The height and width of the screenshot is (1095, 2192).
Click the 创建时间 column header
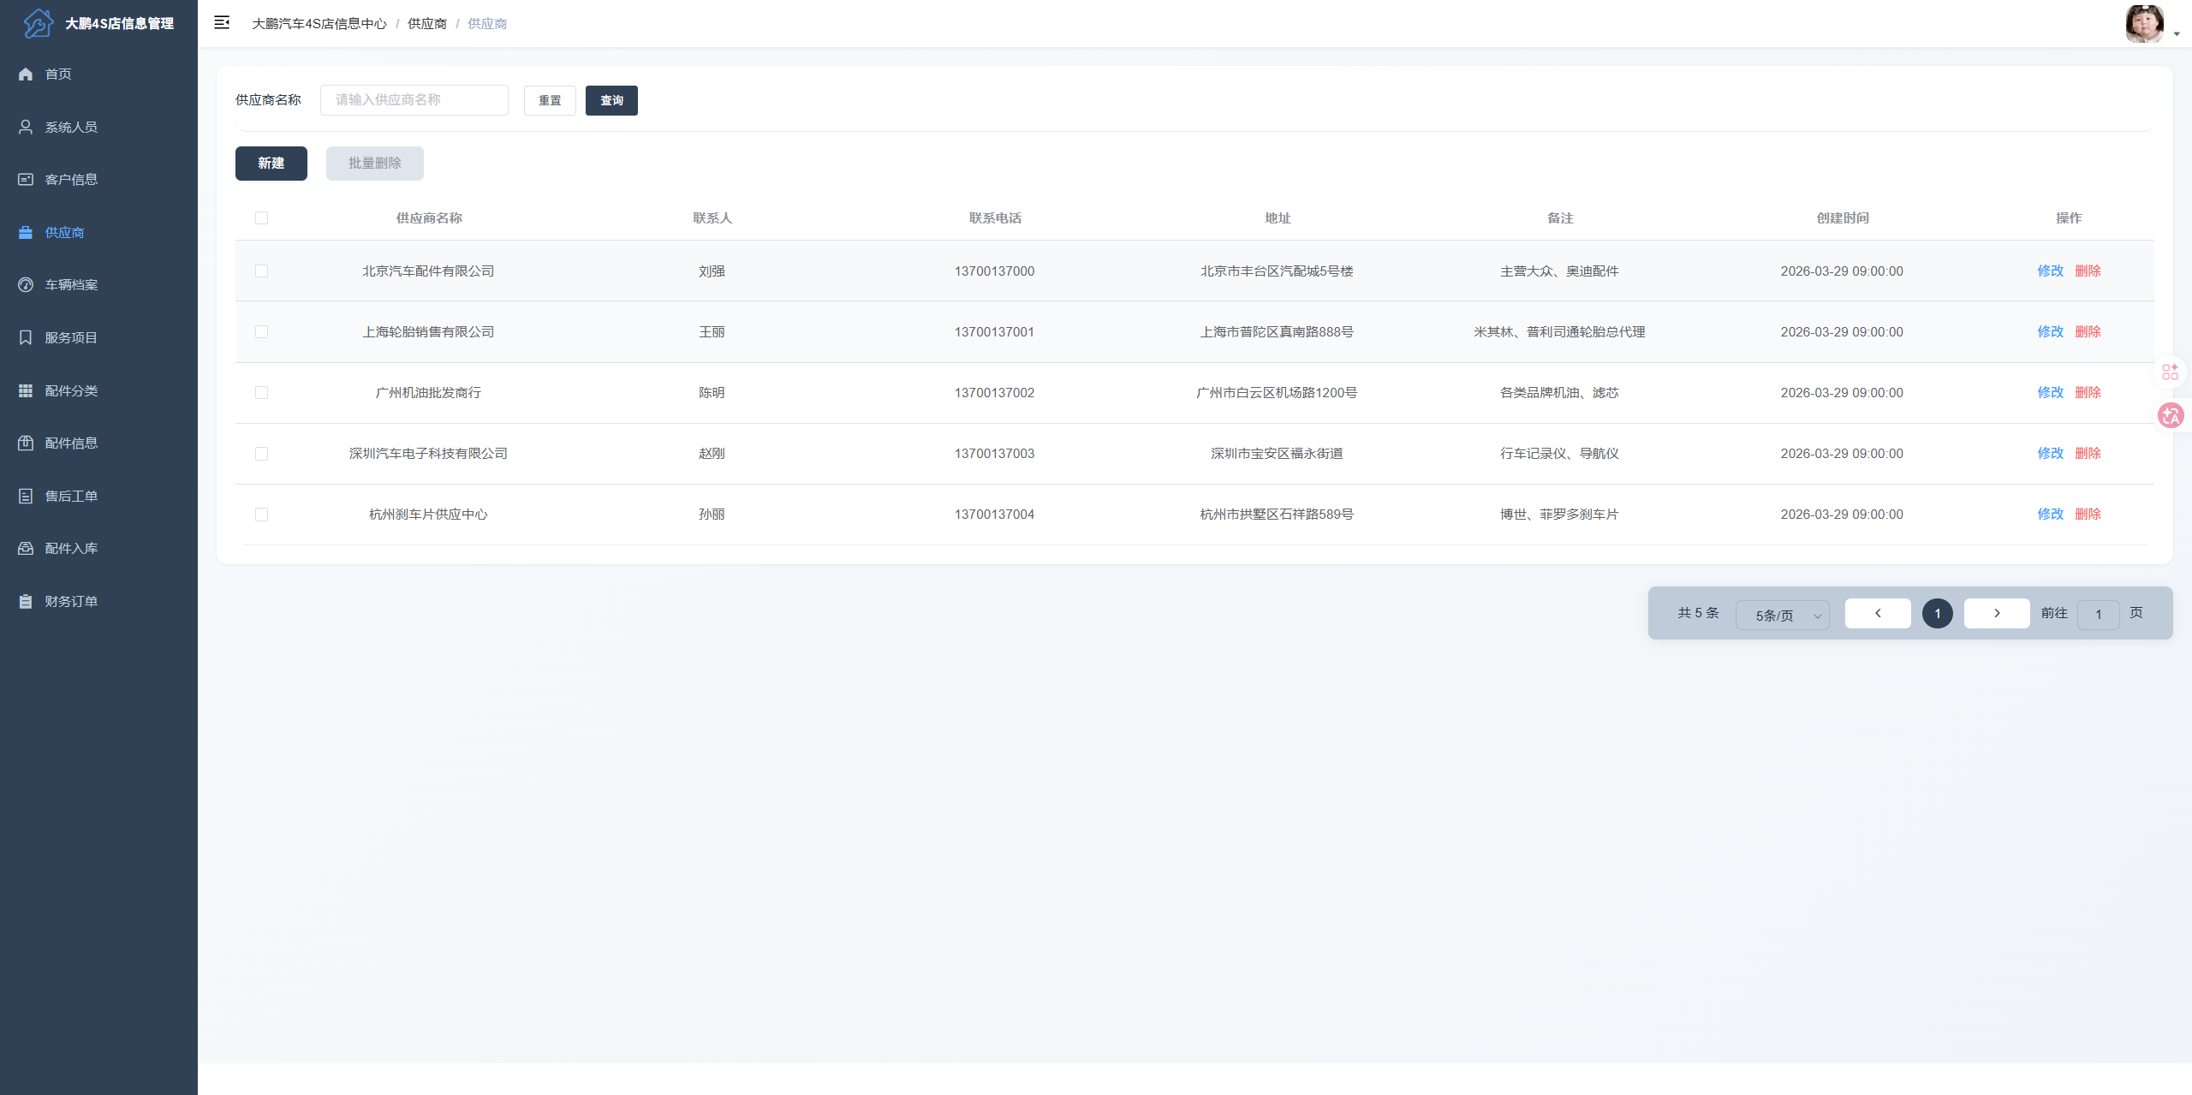pyautogui.click(x=1843, y=218)
